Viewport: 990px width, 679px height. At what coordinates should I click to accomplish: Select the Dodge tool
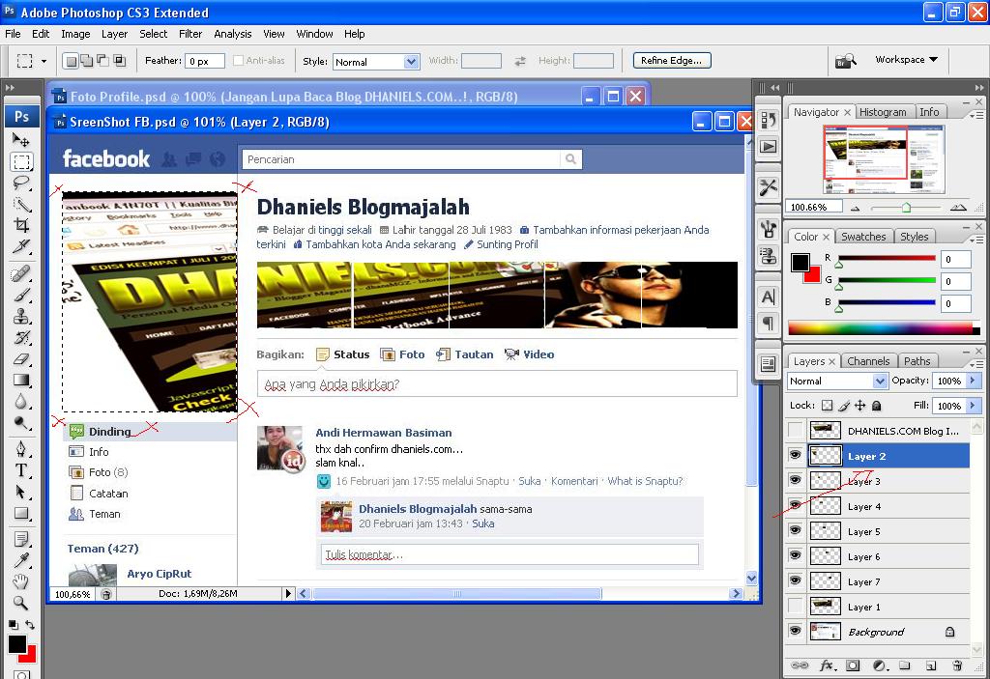[21, 423]
